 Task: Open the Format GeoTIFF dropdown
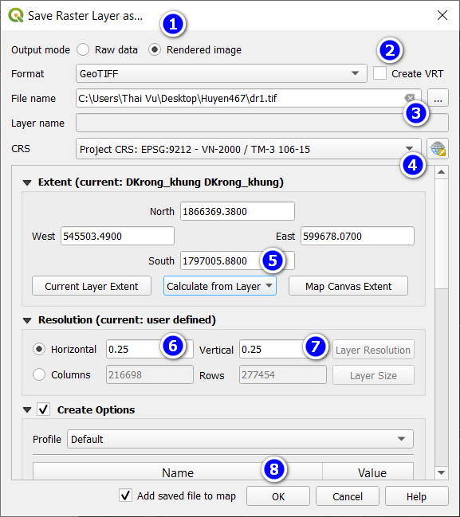(x=221, y=73)
